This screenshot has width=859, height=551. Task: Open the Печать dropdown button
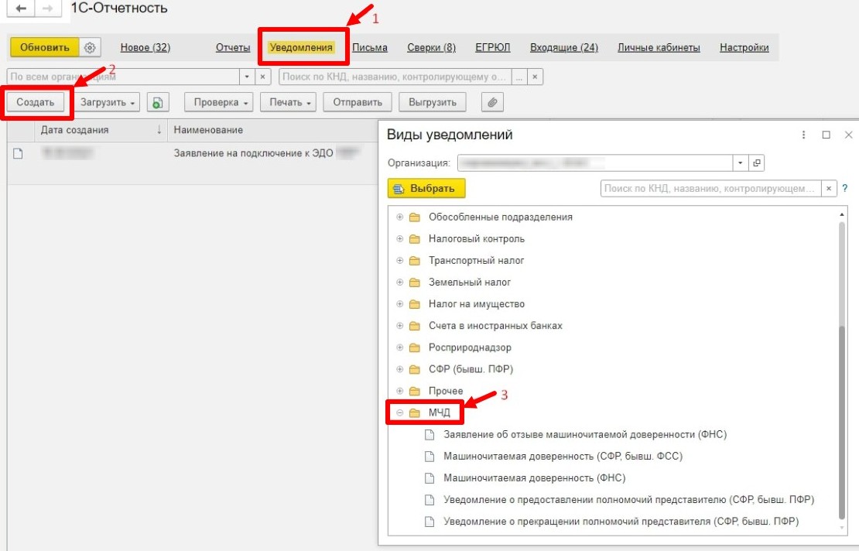(x=289, y=102)
